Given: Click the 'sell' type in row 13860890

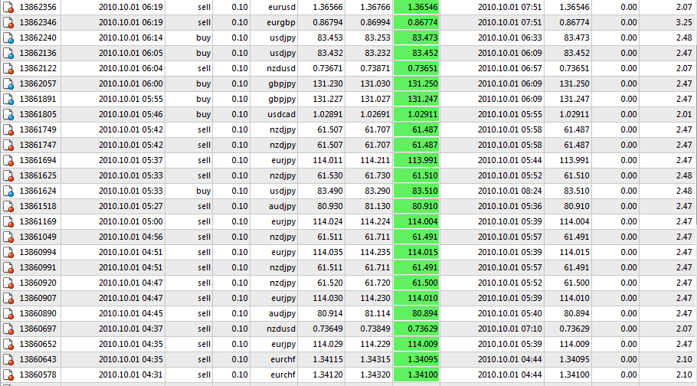Looking at the screenshot, I should (x=204, y=313).
